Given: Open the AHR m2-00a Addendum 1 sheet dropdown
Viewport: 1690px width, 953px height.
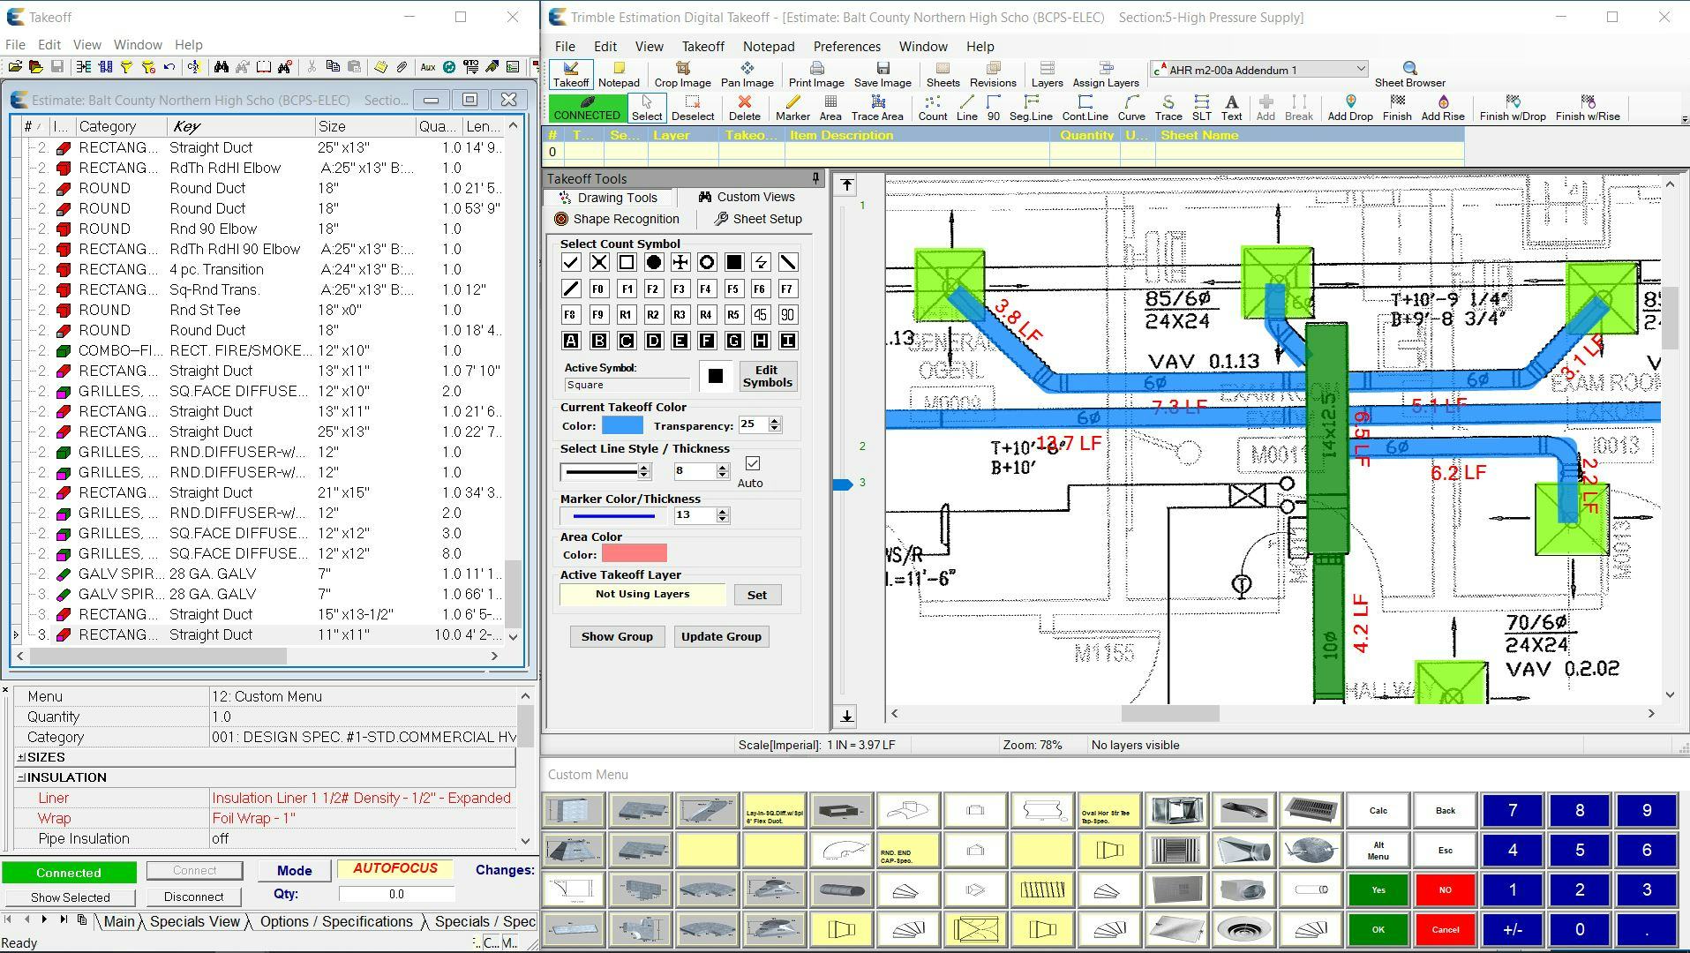Looking at the screenshot, I should point(1362,68).
